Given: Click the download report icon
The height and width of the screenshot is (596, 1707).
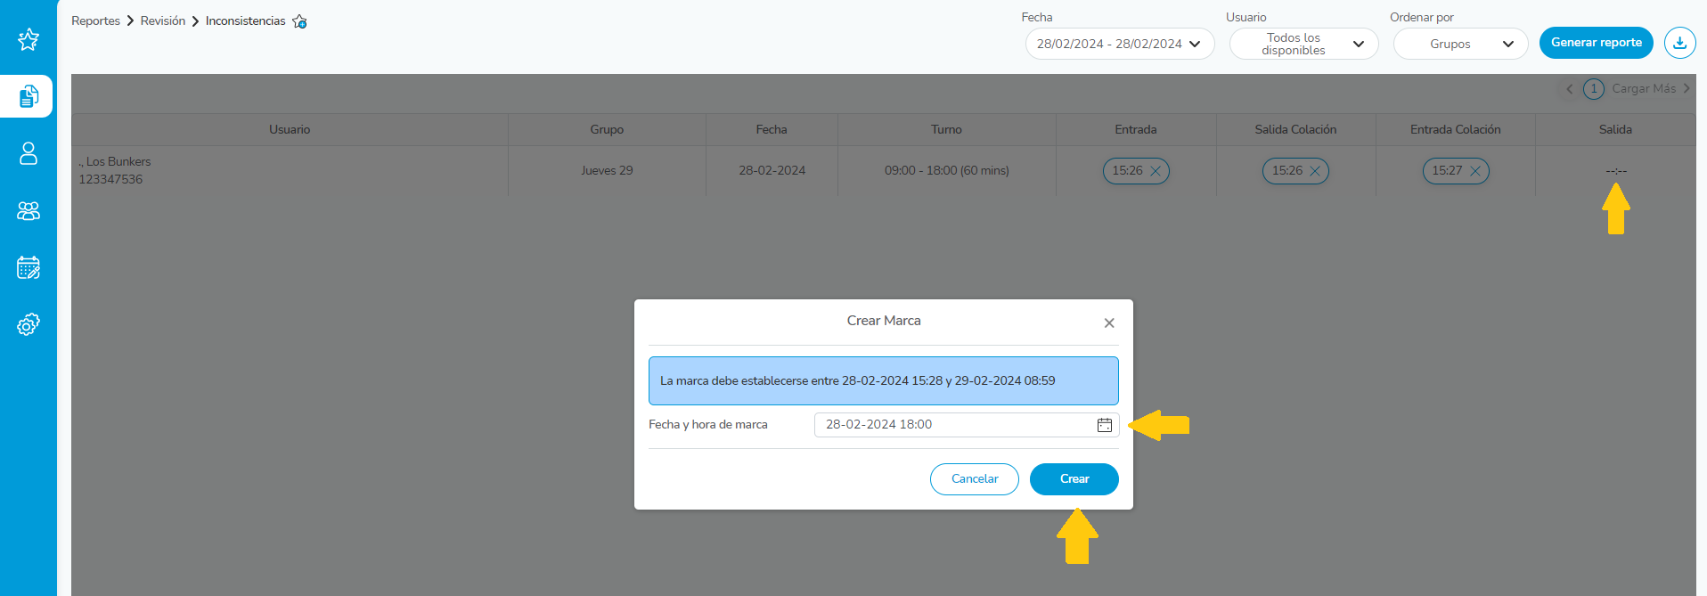Looking at the screenshot, I should pyautogui.click(x=1679, y=43).
